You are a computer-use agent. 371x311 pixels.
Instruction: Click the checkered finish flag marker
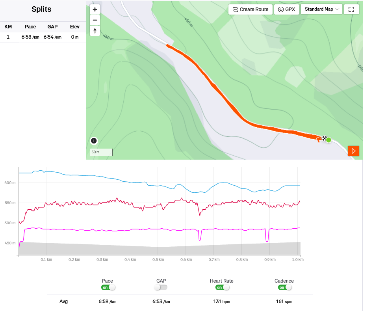pos(324,138)
